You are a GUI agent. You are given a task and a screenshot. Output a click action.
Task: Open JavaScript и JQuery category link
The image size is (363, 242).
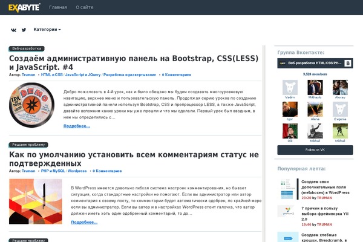83,75
